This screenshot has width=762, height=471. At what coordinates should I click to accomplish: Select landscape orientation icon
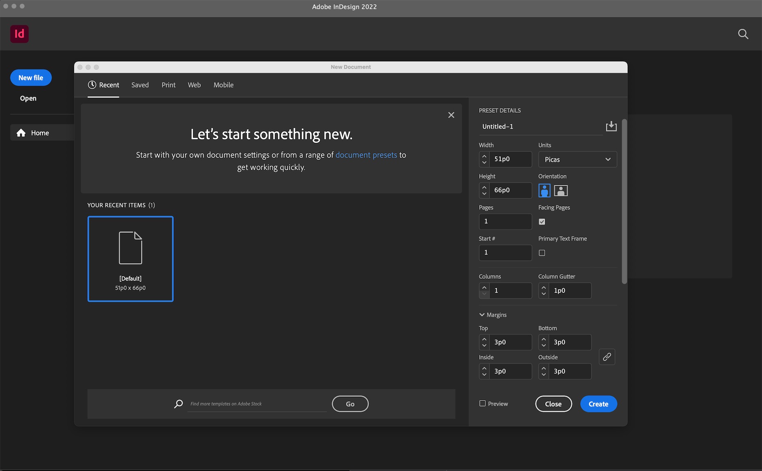pos(560,191)
